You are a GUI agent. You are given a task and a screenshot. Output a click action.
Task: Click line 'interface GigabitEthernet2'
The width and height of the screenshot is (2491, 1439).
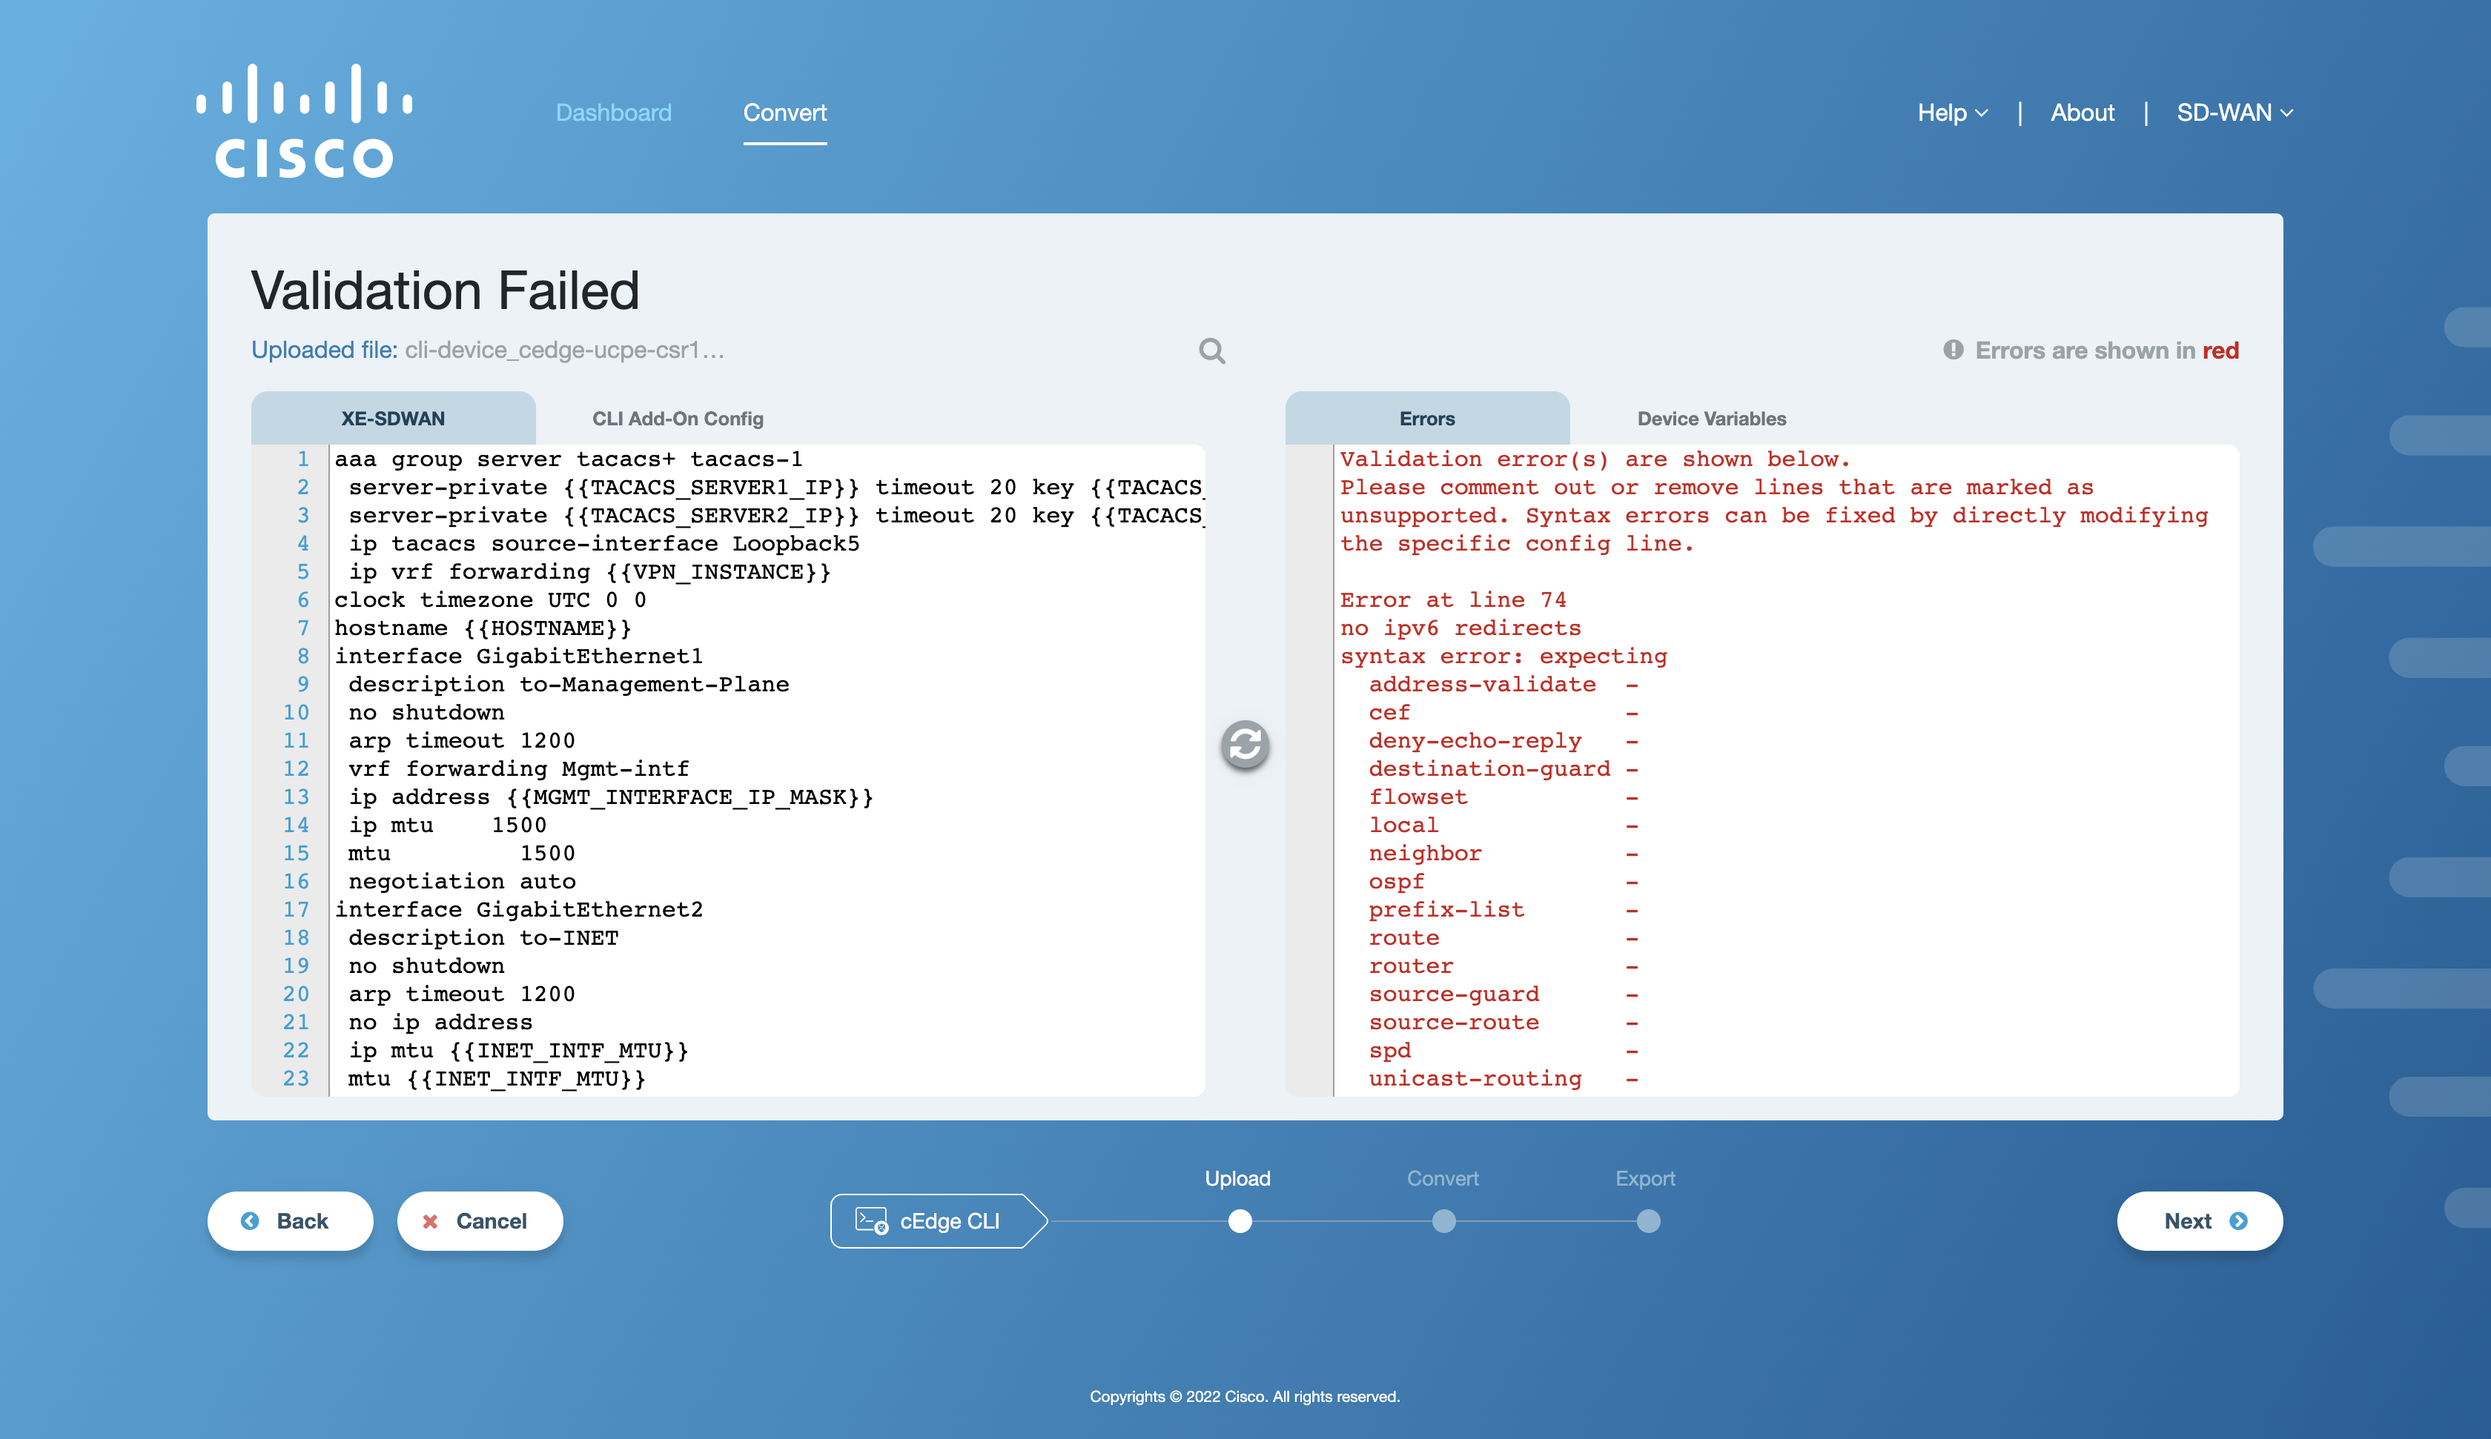(519, 909)
